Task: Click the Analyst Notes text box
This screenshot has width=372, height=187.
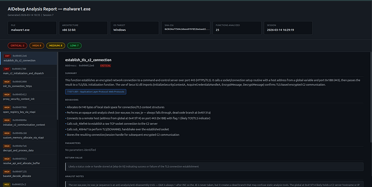Action: click(x=214, y=184)
